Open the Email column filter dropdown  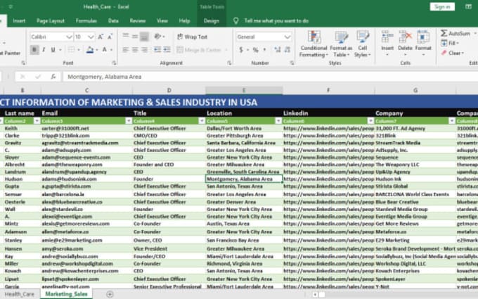point(129,121)
